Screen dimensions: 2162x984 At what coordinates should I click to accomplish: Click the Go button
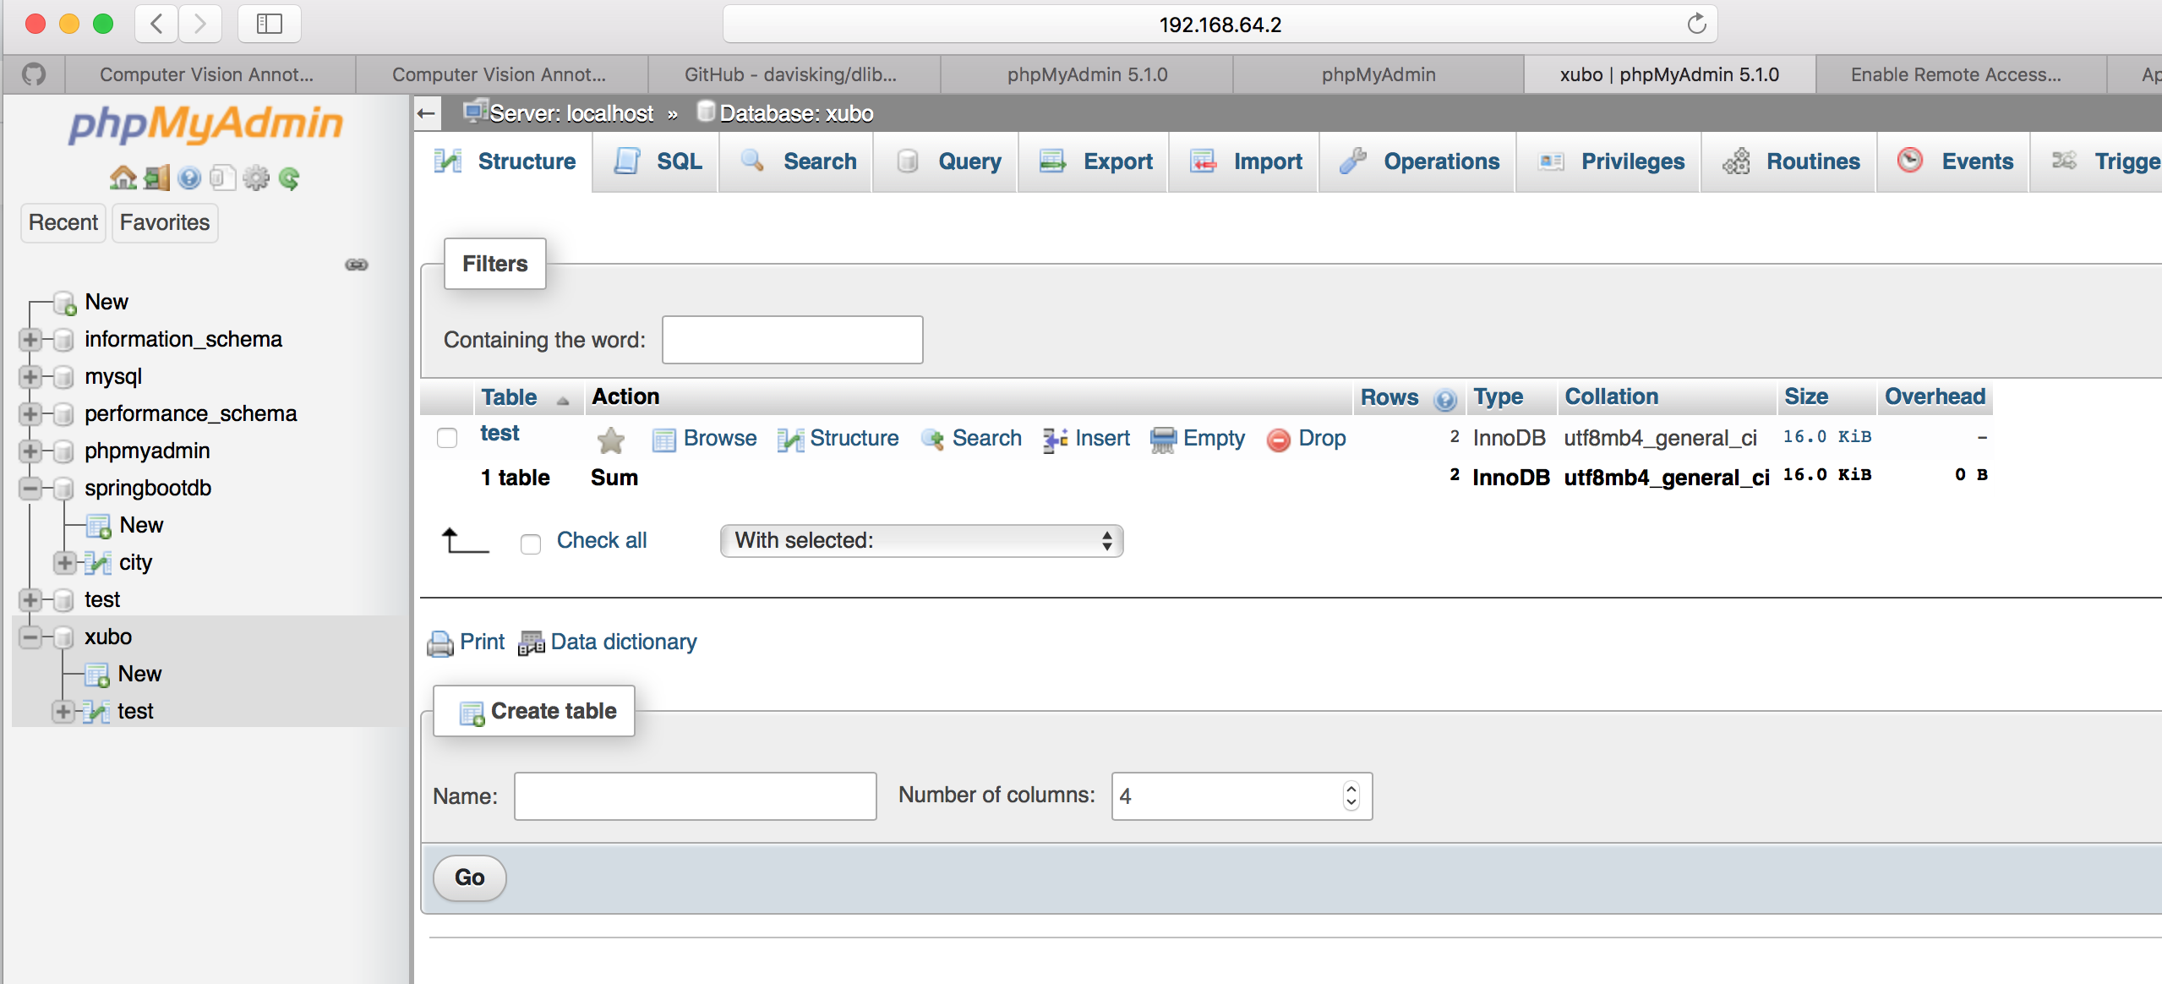coord(470,877)
